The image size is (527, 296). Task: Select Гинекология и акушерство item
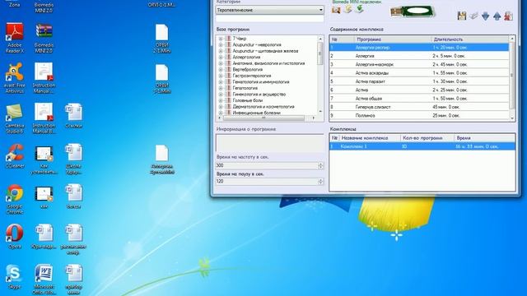(x=259, y=95)
